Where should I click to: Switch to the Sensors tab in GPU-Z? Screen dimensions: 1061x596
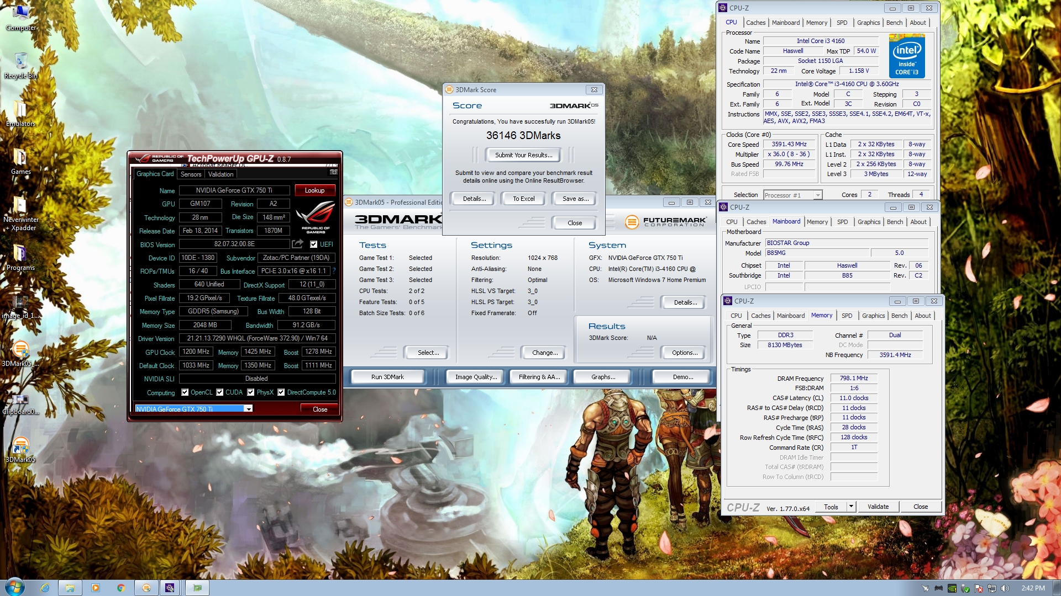(x=191, y=174)
